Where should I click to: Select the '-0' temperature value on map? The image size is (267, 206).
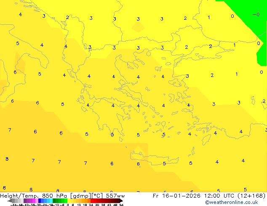coord(256,15)
